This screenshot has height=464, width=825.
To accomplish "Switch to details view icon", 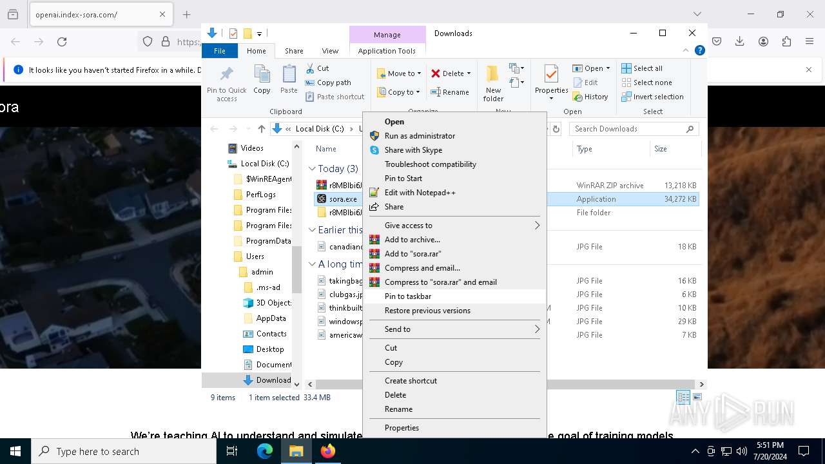I will pos(683,398).
